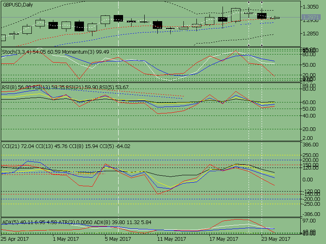Select the RSI(8) RSI(13) RSI(21) RSI(5) indicator label
The image size is (326, 244).
click(x=65, y=87)
